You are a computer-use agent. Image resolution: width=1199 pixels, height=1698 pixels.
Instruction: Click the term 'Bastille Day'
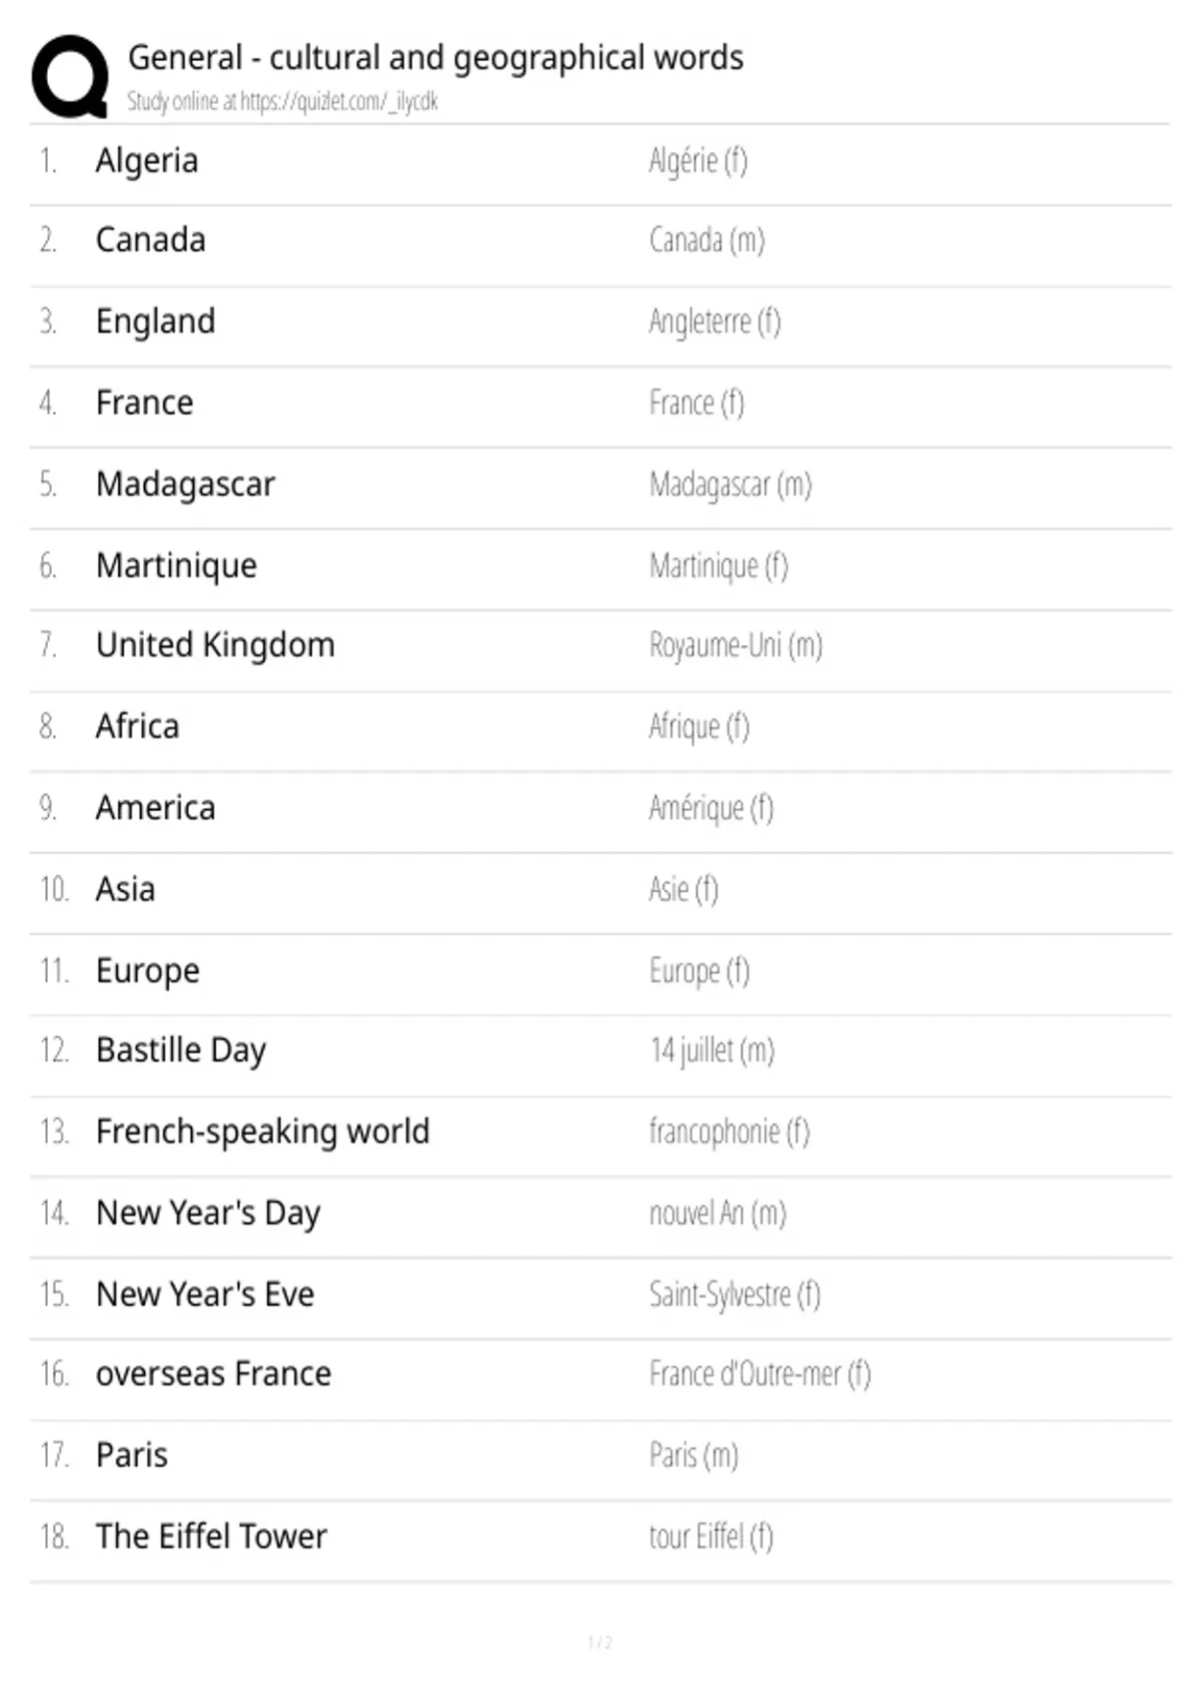coord(181,1051)
